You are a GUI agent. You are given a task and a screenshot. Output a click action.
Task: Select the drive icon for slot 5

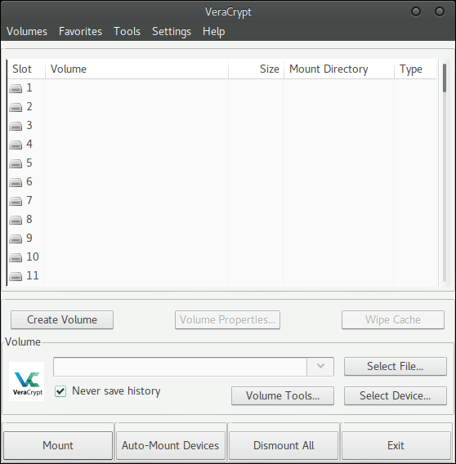16,163
